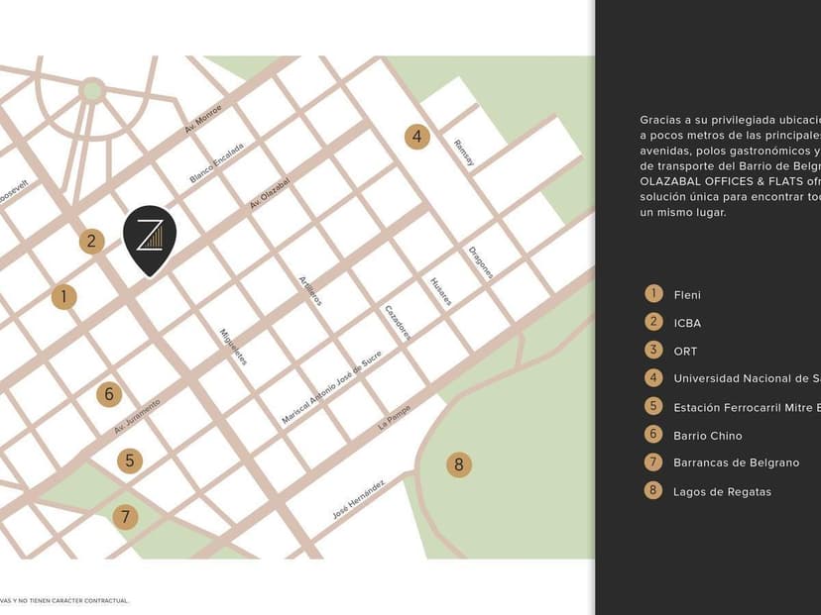Viewport: 821px width, 615px height.
Task: Click the Z building location pin
Action: click(x=150, y=238)
